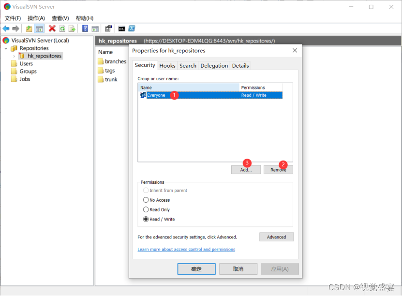Click the branches folder icon
Screen dimensions: 402x296
(x=101, y=61)
